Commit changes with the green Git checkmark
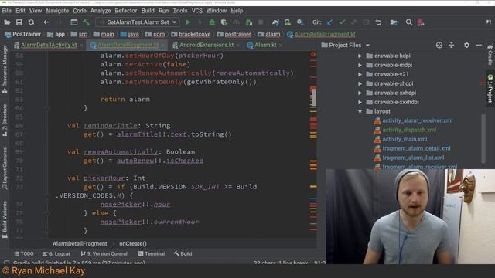 pyautogui.click(x=342, y=22)
